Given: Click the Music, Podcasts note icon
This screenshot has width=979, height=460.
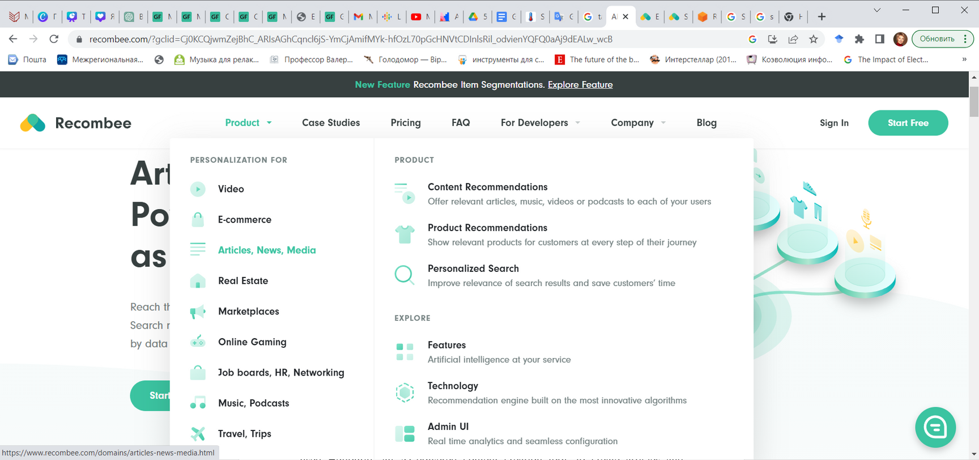Looking at the screenshot, I should [198, 403].
